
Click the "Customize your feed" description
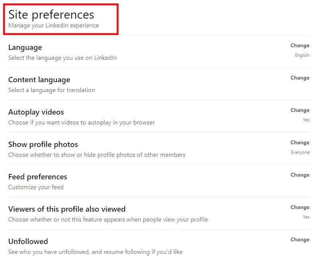click(36, 187)
